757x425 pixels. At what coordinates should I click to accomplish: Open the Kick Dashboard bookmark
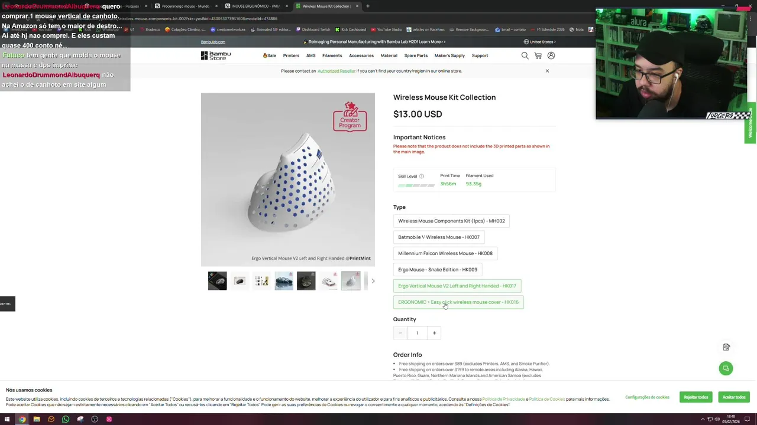351,30
